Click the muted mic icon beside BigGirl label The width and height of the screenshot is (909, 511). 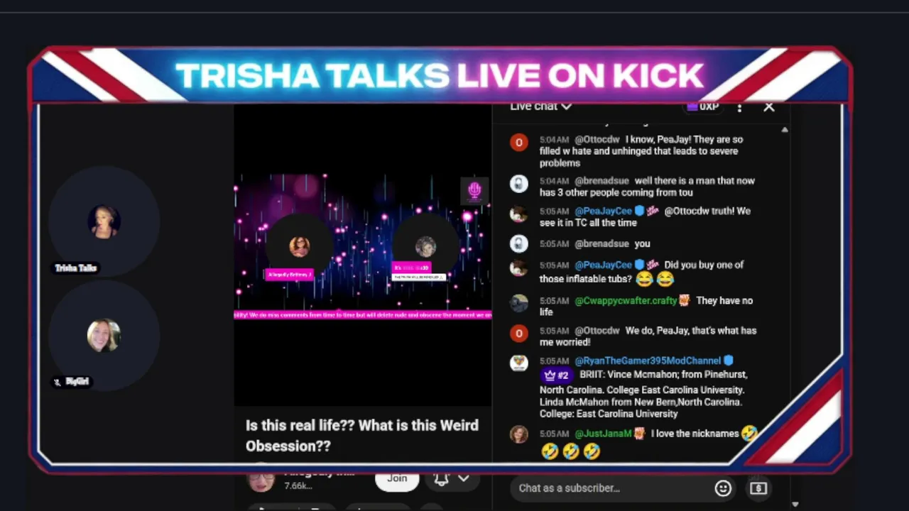tap(58, 382)
